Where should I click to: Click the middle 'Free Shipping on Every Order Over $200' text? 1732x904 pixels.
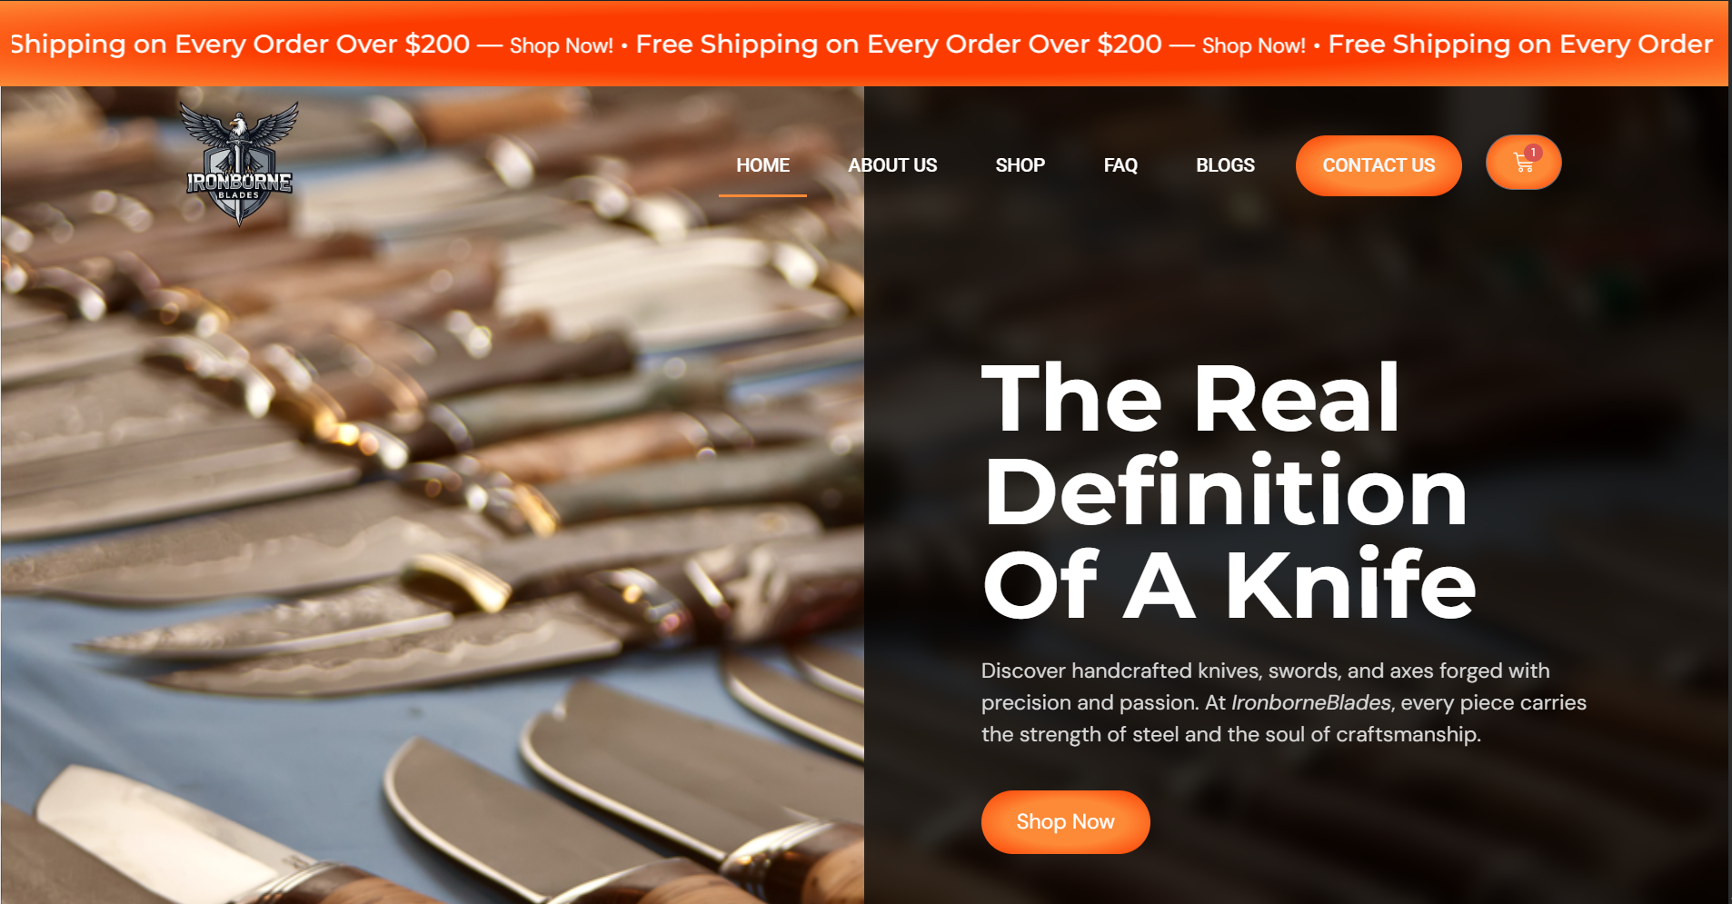click(899, 44)
